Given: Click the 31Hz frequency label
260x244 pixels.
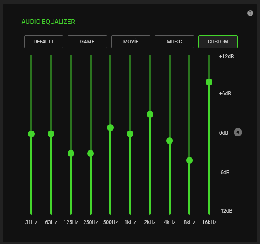Looking at the screenshot, I should pyautogui.click(x=31, y=222).
